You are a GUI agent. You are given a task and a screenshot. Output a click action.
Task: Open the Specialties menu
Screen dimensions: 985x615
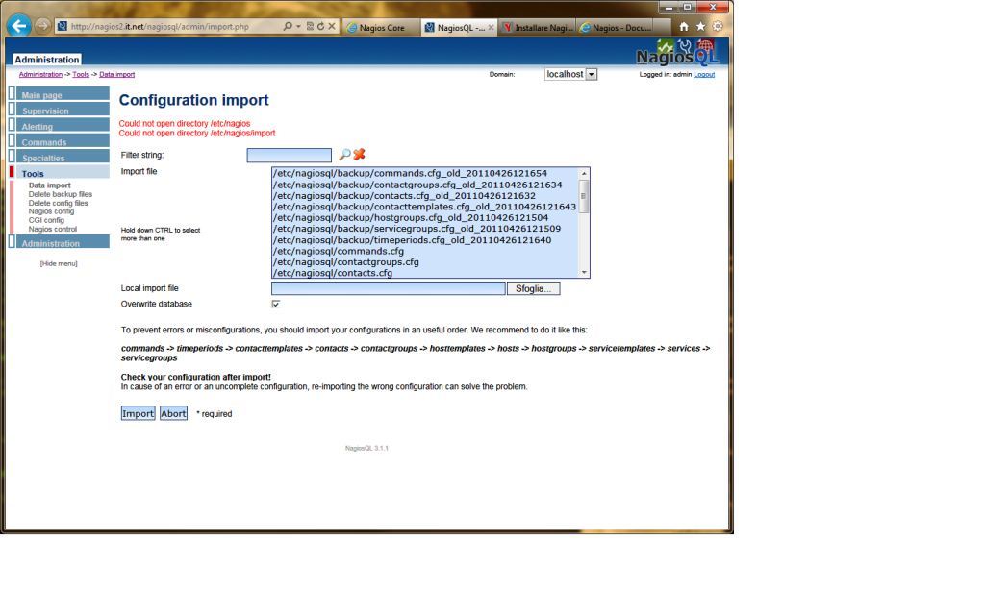(63, 157)
